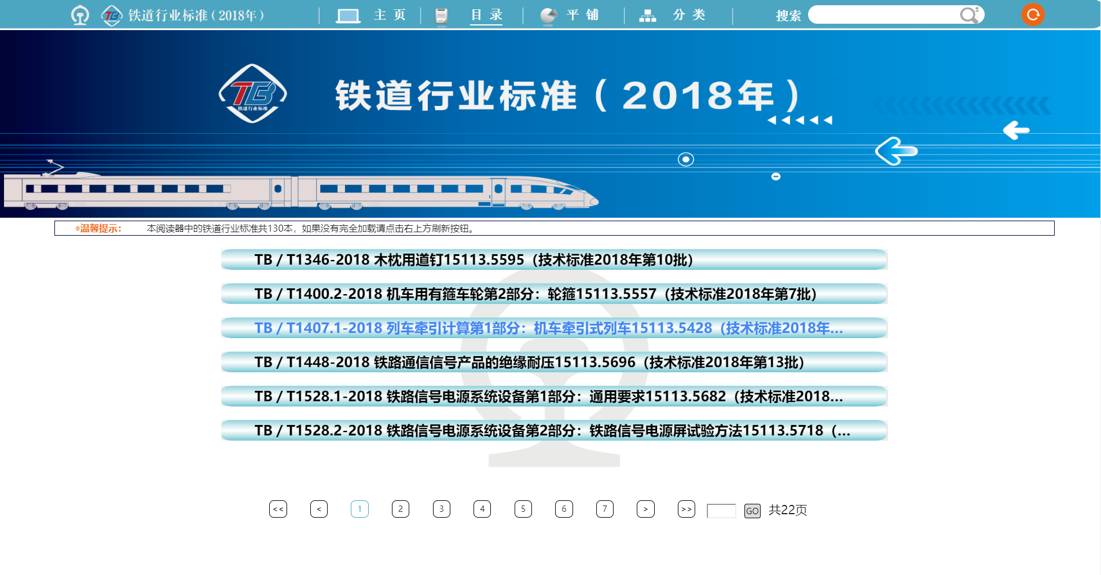The width and height of the screenshot is (1101, 575).
Task: Click the large TB diamond logo in banner
Action: click(x=252, y=93)
